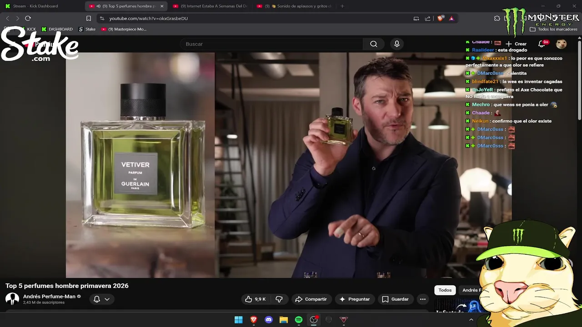Click the Guardar button
This screenshot has width=582, height=327.
[x=396, y=299]
